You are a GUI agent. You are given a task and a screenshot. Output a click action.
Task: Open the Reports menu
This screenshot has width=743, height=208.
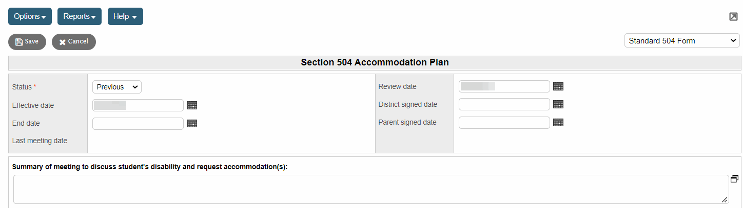[x=80, y=16]
